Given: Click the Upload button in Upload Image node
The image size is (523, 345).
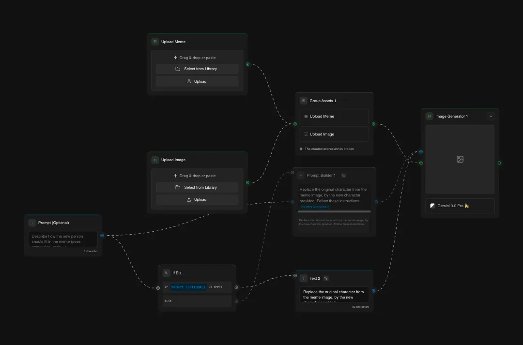Looking at the screenshot, I should click(197, 199).
